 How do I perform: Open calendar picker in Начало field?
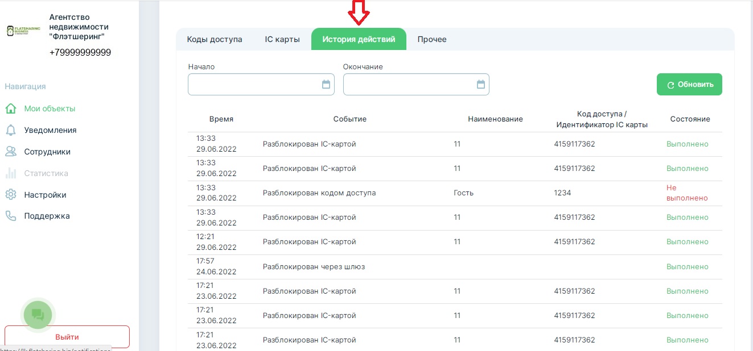tap(326, 85)
